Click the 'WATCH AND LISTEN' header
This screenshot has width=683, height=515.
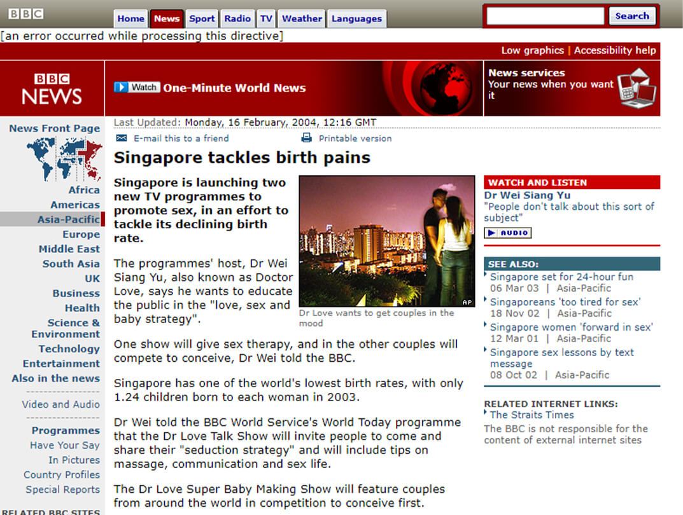click(572, 182)
